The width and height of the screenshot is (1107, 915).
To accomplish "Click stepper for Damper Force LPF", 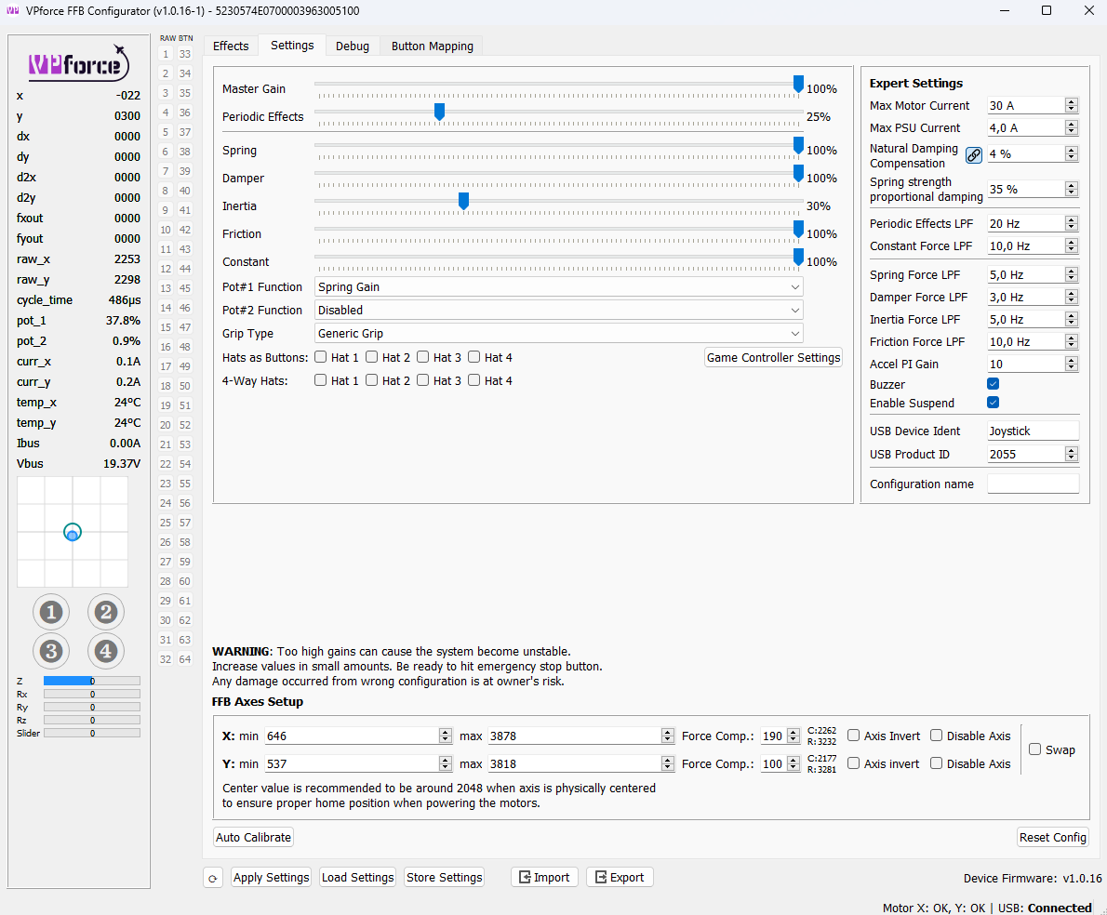I will pyautogui.click(x=1072, y=297).
